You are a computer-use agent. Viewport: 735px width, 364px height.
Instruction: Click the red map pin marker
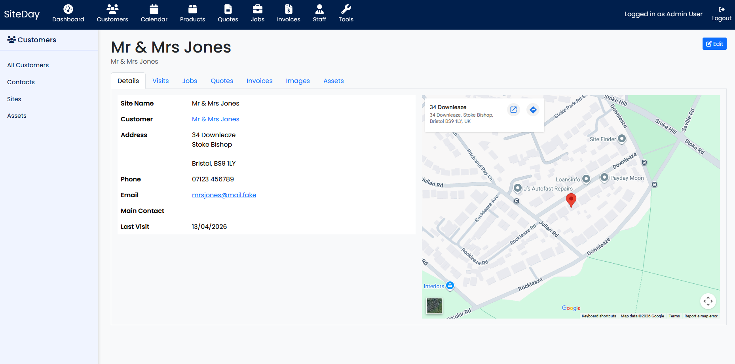click(x=571, y=200)
